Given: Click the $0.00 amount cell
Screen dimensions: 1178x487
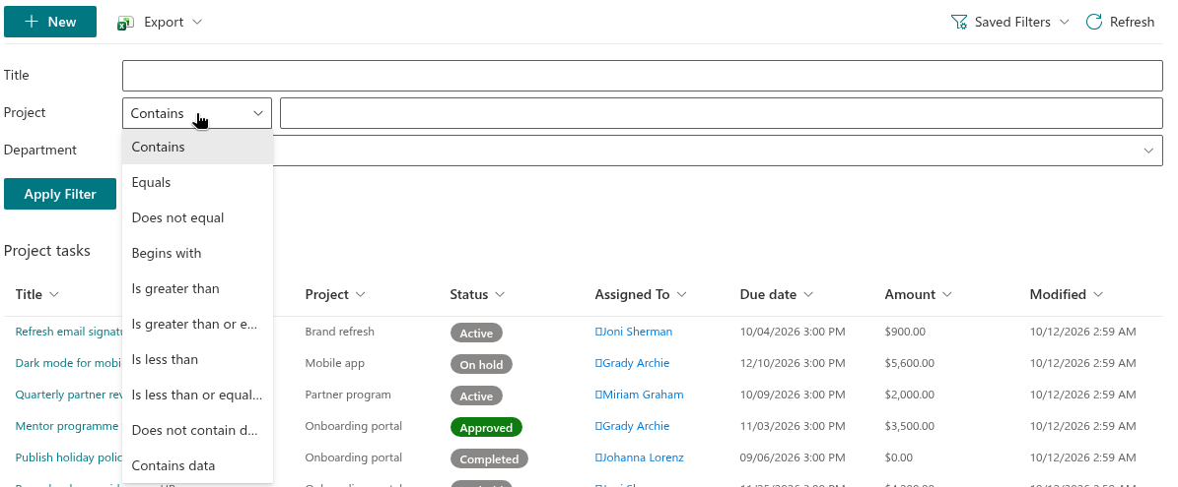Looking at the screenshot, I should click(x=899, y=457).
